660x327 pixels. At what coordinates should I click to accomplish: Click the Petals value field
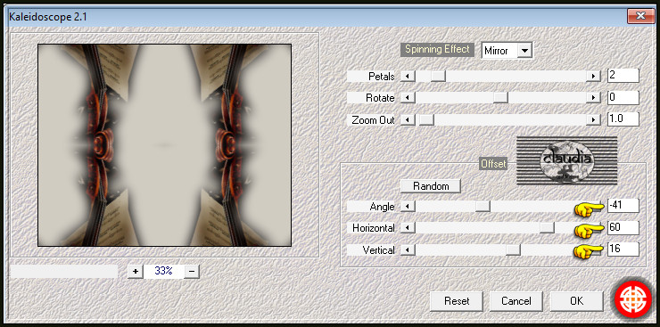[x=623, y=76]
